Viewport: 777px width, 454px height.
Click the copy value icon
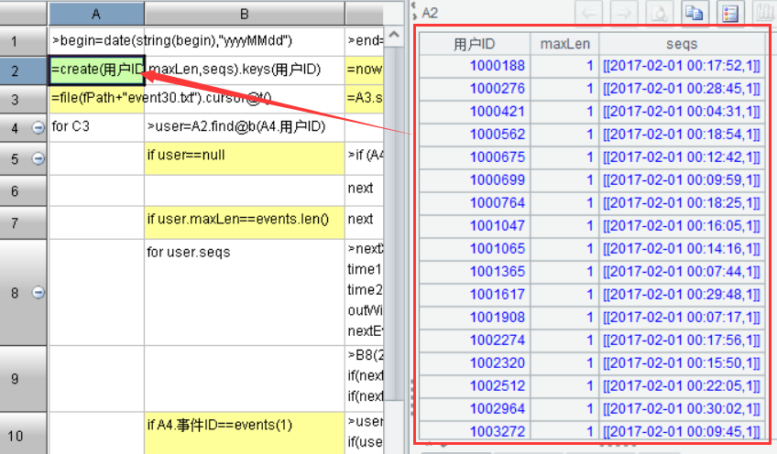(x=695, y=13)
